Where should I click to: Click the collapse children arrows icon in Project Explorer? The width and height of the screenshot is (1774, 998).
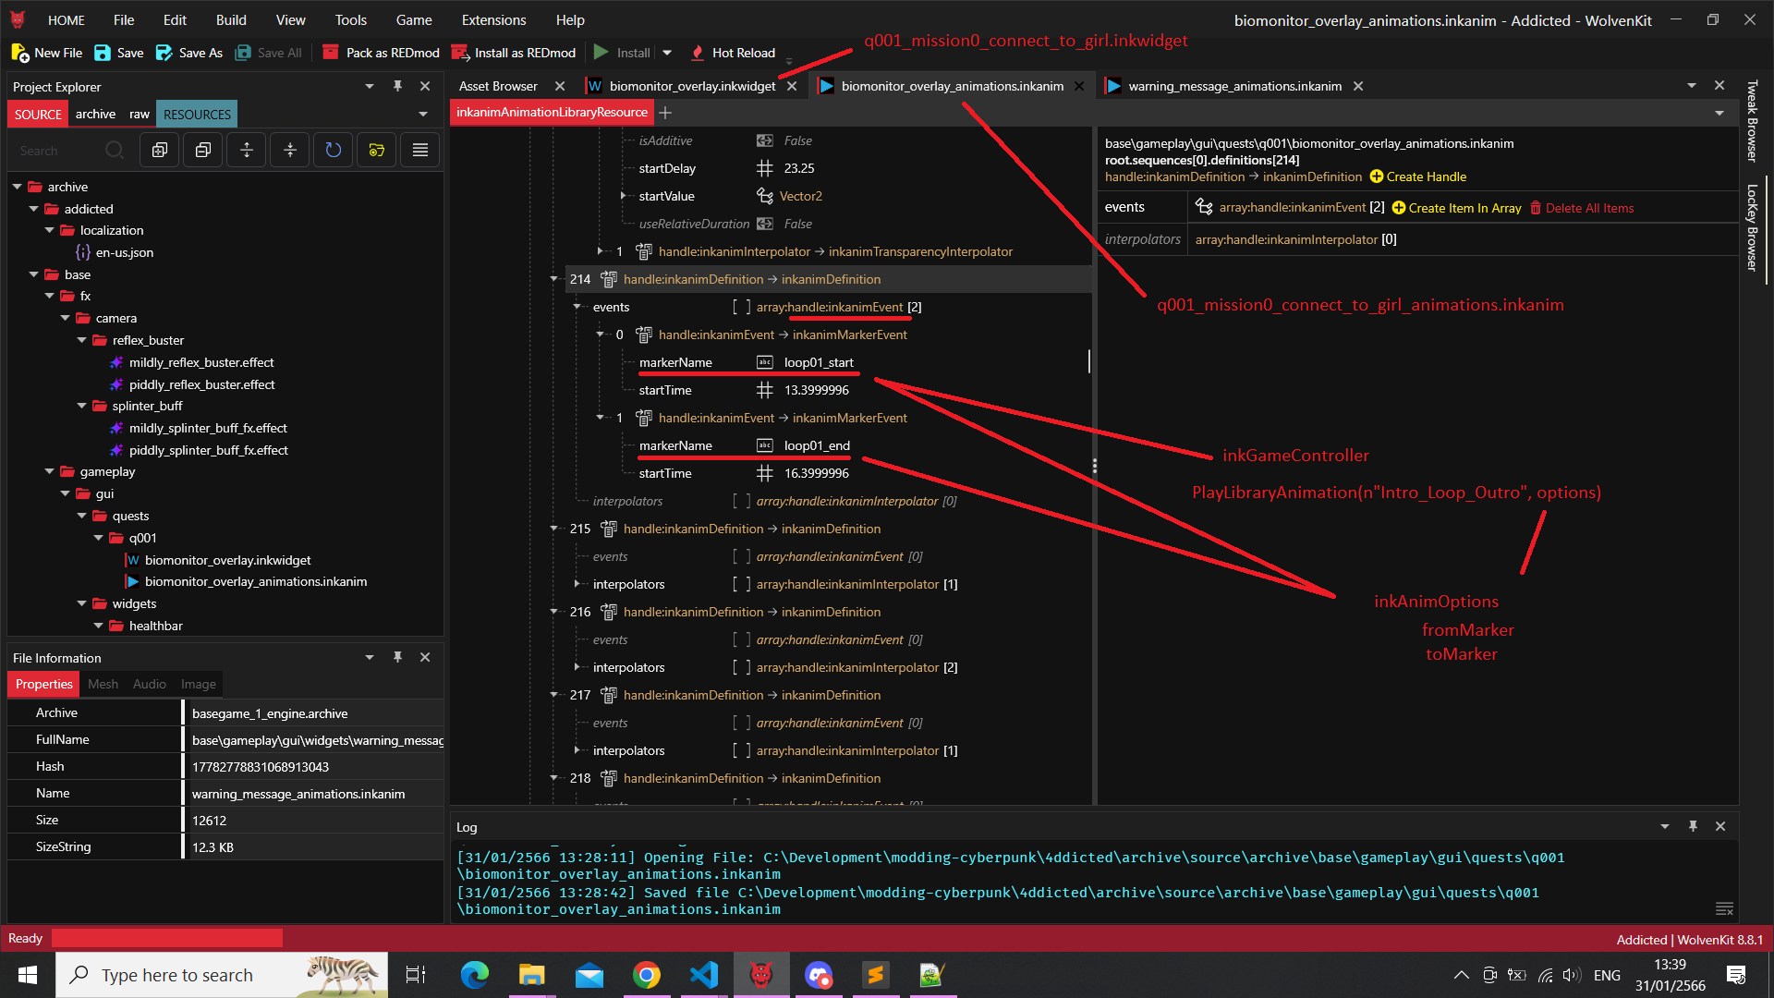tap(290, 150)
